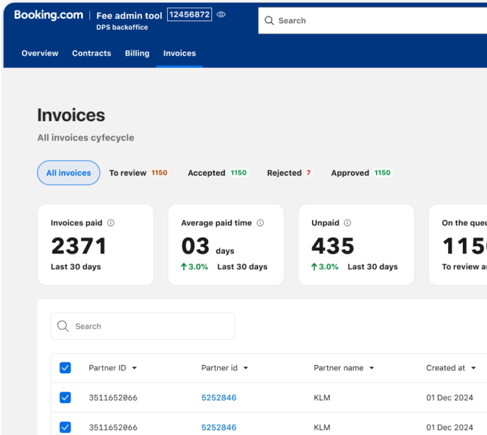Click the magnifier icon in top search bar

click(x=269, y=21)
